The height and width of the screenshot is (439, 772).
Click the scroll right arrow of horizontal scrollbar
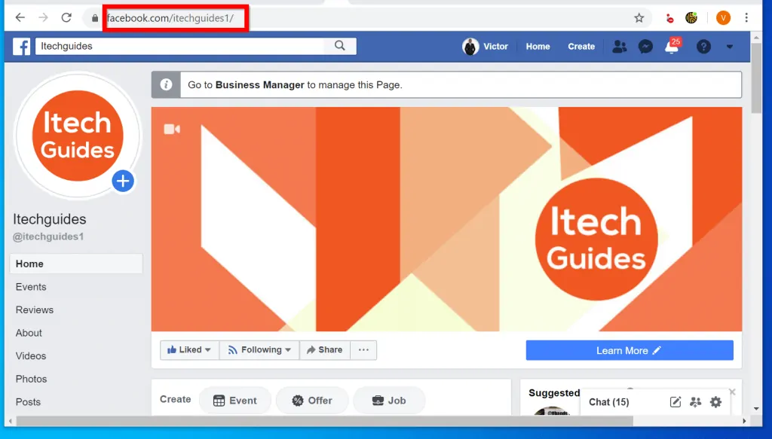coord(744,421)
